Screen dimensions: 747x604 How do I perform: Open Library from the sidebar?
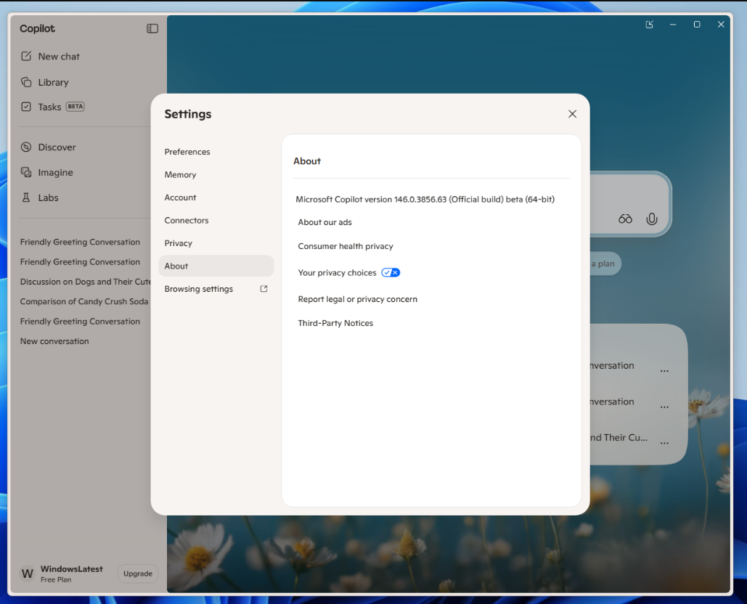53,83
